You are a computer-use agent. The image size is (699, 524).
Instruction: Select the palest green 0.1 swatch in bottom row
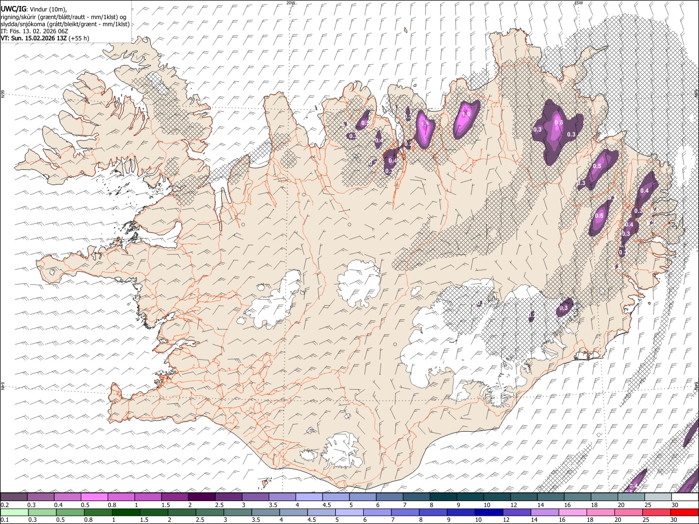coord(14,513)
